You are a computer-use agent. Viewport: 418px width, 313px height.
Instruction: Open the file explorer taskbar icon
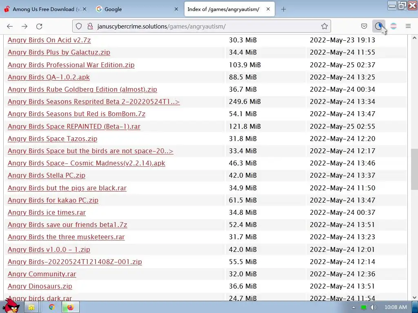(31, 307)
